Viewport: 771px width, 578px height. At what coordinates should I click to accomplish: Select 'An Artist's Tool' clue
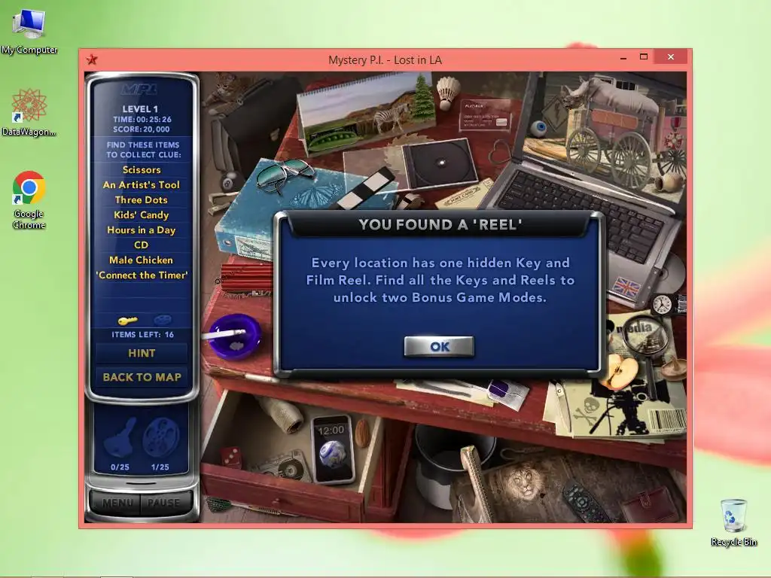142,185
